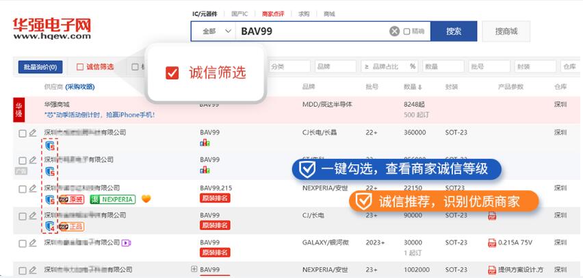This screenshot has height=278, width=583.
Task: Select the 商家点评 tab
Action: (274, 14)
